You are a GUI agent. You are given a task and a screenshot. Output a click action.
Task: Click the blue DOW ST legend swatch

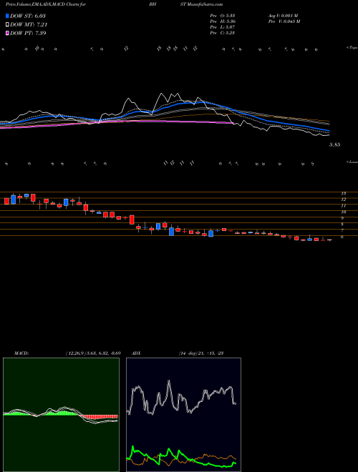(8, 16)
